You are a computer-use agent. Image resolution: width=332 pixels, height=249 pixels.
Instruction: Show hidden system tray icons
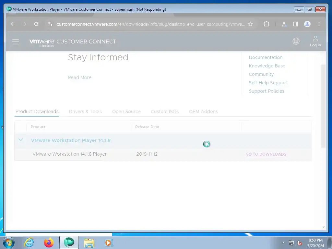(x=283, y=243)
